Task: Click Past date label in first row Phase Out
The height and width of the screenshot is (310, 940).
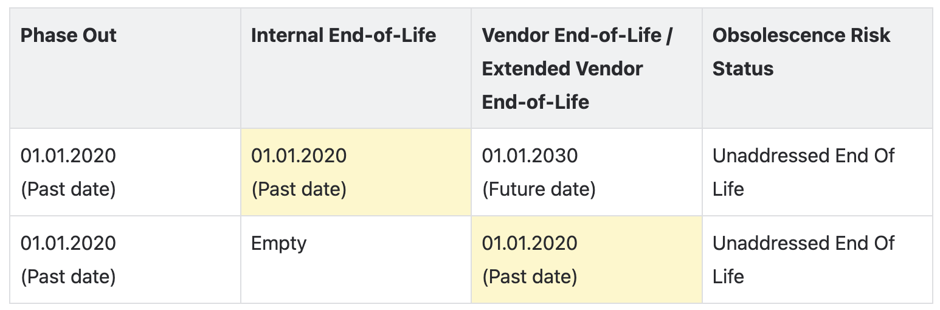Action: [x=68, y=190]
